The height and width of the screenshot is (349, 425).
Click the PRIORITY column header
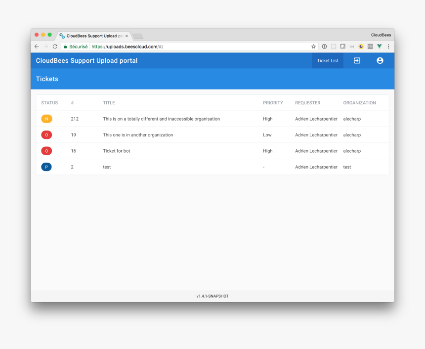[x=273, y=103]
